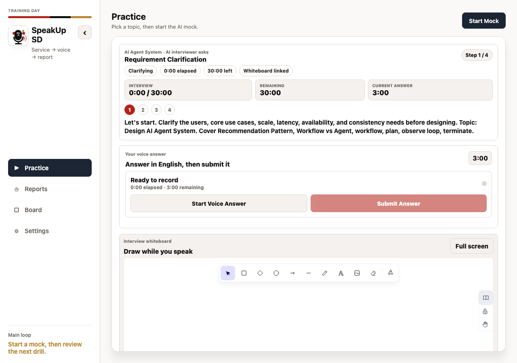Select the Rectangle shape tool
This screenshot has height=363, width=517.
[244, 273]
